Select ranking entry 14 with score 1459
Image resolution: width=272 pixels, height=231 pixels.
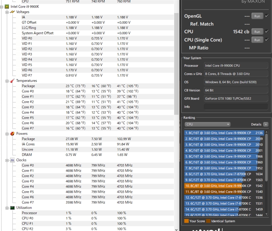224,210
